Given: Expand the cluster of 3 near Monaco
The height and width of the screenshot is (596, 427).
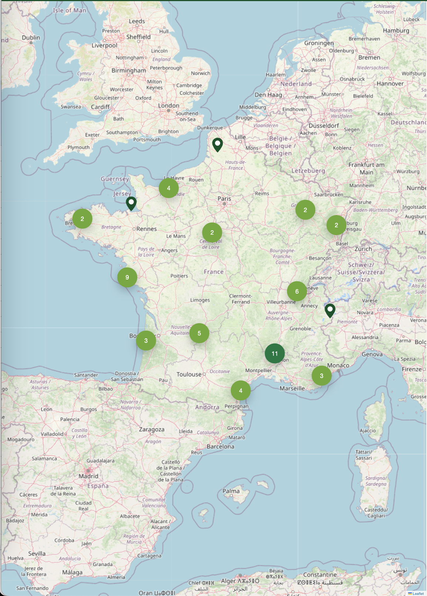Looking at the screenshot, I should pyautogui.click(x=321, y=376).
